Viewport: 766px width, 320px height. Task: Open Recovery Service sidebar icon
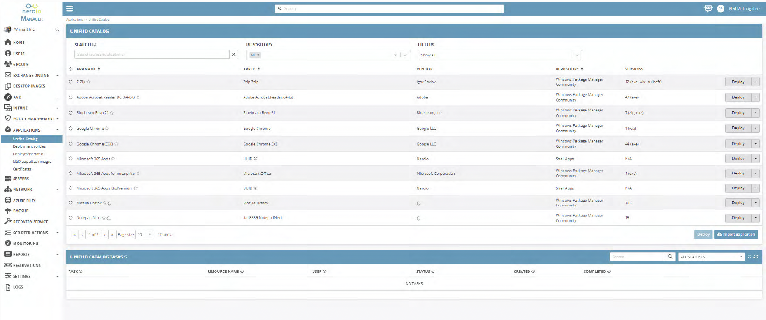pyautogui.click(x=8, y=221)
